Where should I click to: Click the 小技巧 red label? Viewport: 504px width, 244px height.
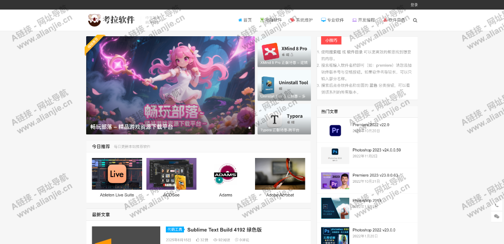coord(331,40)
